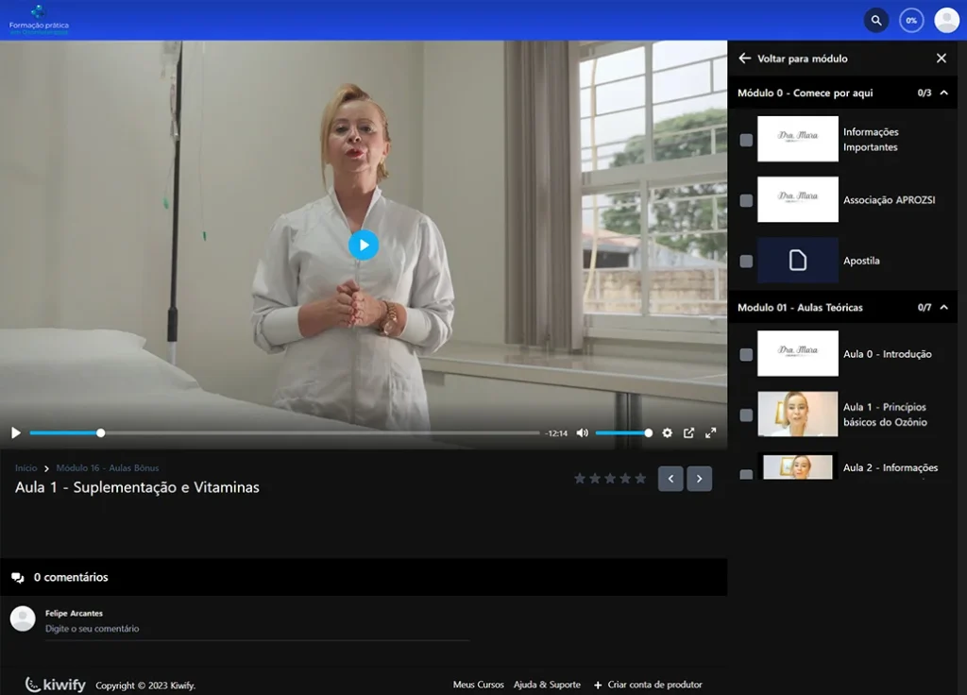The height and width of the screenshot is (695, 967).
Task: Close the module sidebar with X
Action: pyautogui.click(x=941, y=59)
